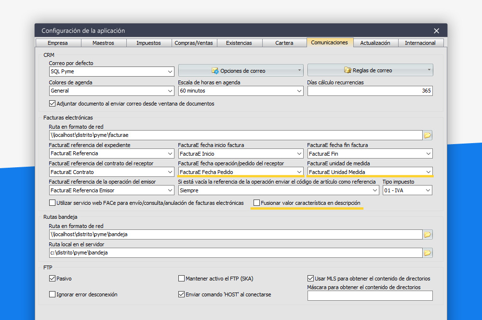This screenshot has height=320, width=482.
Task: Click folder icon beside bandeja local server path
Action: pos(428,253)
